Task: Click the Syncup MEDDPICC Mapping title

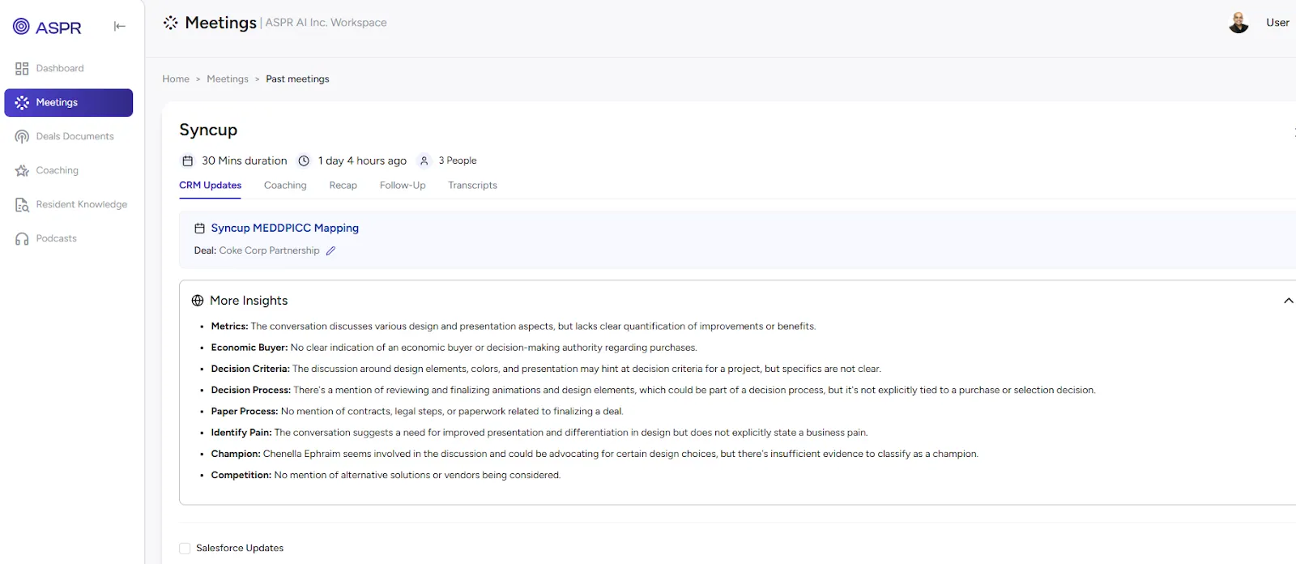Action: [x=284, y=229]
